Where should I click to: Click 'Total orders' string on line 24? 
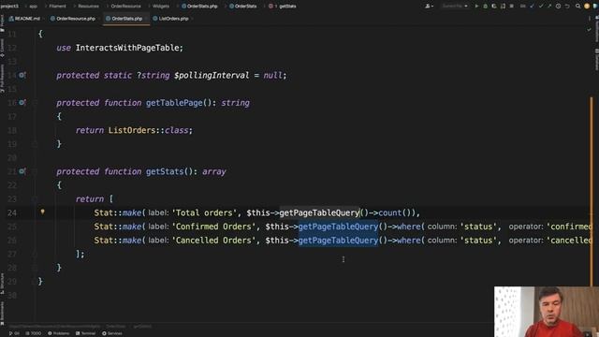tap(204, 212)
